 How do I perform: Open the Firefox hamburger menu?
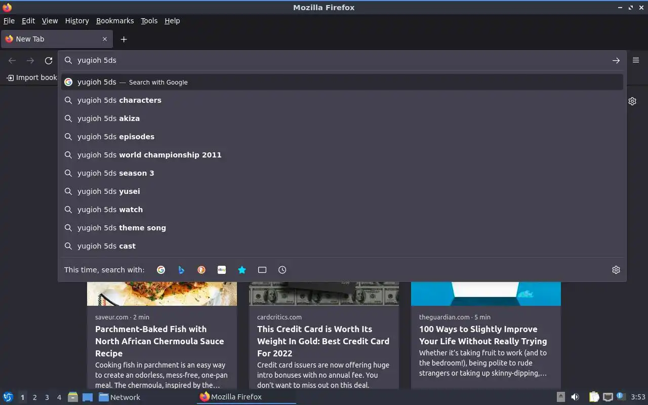click(636, 60)
